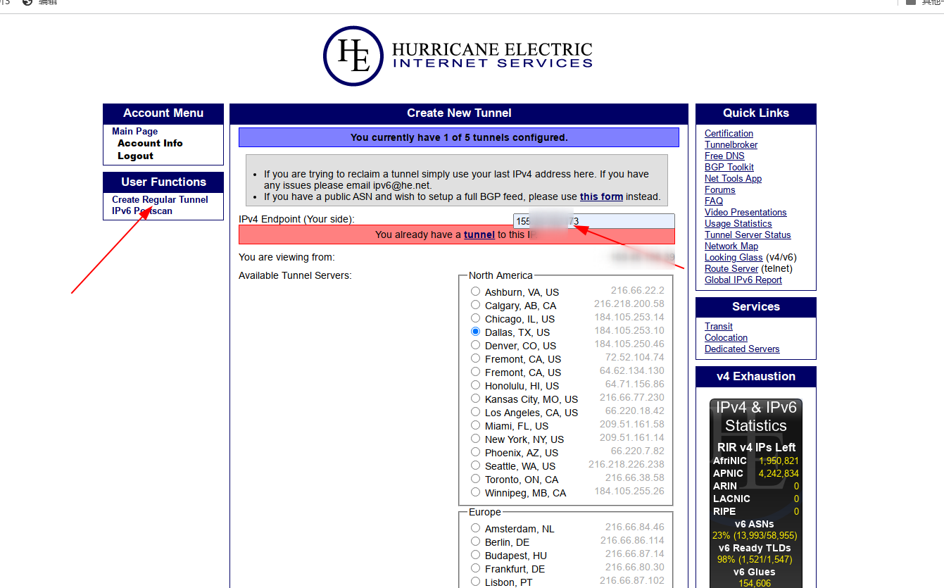
Task: Select Berlin, DE tunnel server
Action: (476, 542)
